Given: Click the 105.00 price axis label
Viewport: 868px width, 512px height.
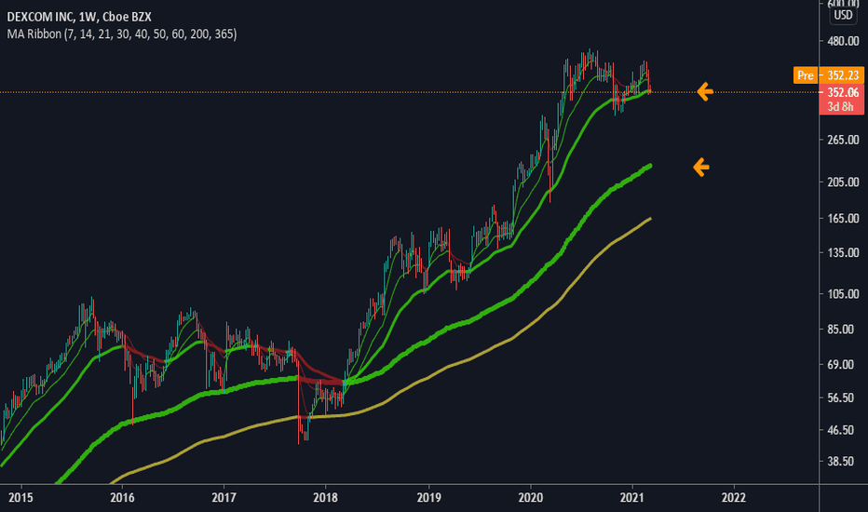Looking at the screenshot, I should pos(843,294).
